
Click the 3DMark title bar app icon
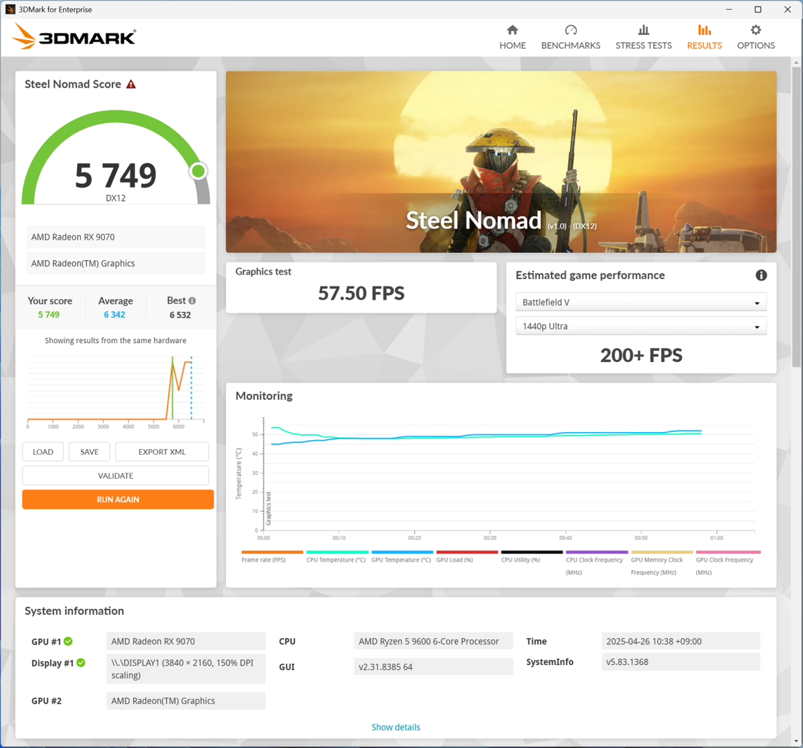point(10,9)
